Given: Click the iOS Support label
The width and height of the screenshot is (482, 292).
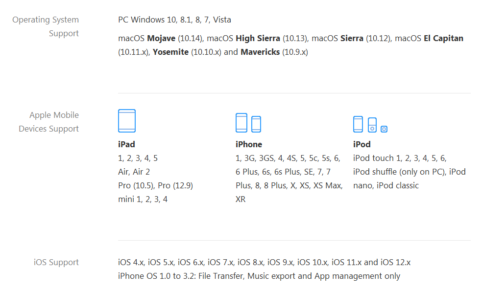Looking at the screenshot, I should pos(56,262).
